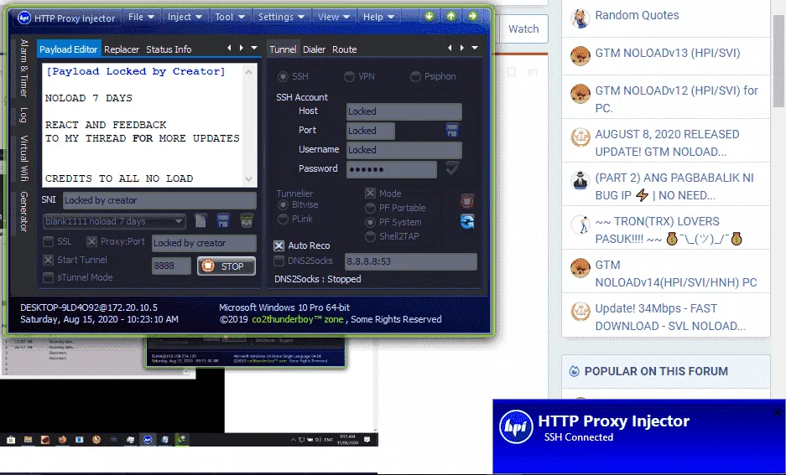Screen dimensions: 786x475
Task: Select Bitvise tunnelier radio button
Action: click(284, 204)
